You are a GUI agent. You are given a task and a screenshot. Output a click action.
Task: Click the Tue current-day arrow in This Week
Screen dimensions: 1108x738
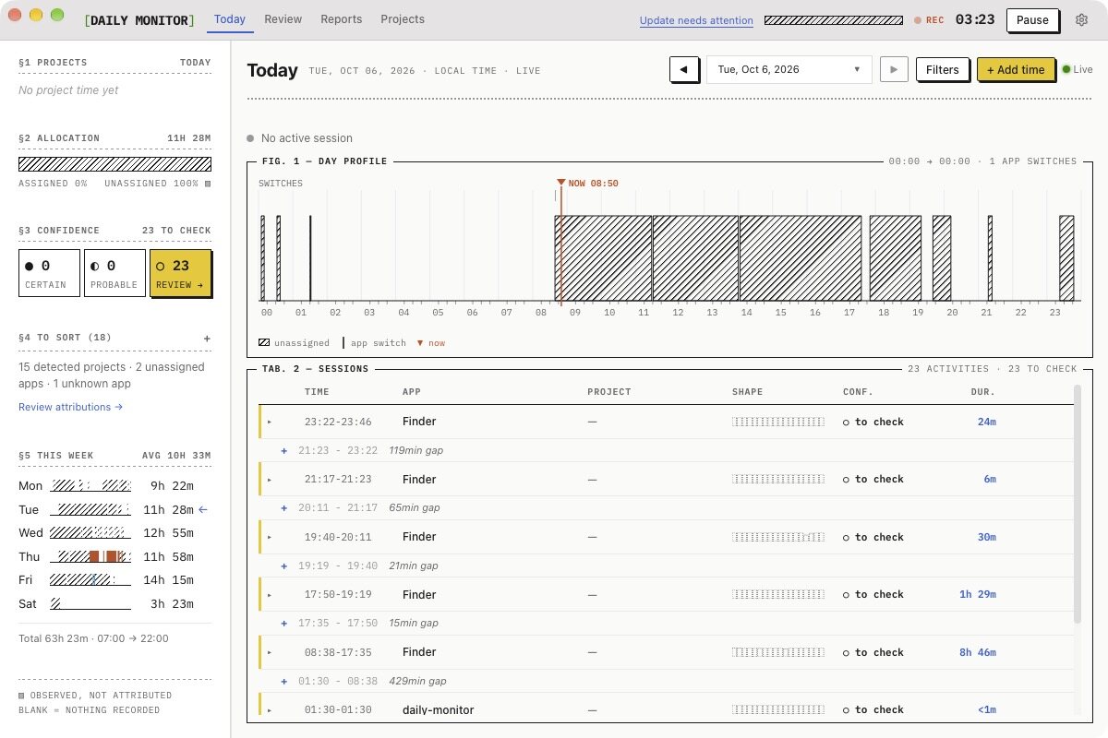pos(204,509)
